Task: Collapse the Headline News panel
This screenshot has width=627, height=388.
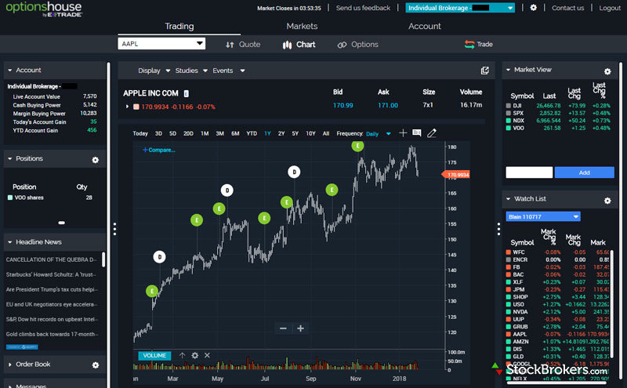Action: tap(10, 242)
